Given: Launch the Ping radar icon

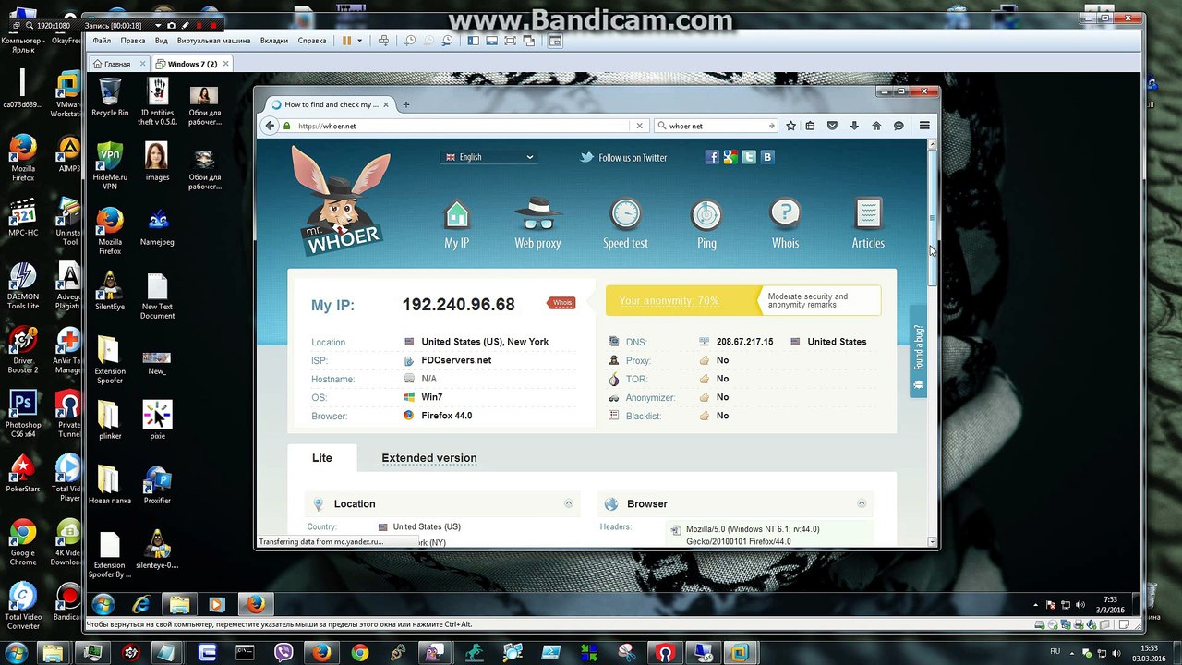Looking at the screenshot, I should click(x=706, y=214).
